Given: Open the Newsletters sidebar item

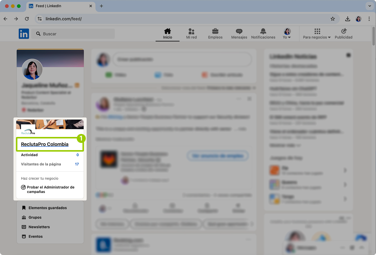Looking at the screenshot, I should tap(39, 227).
